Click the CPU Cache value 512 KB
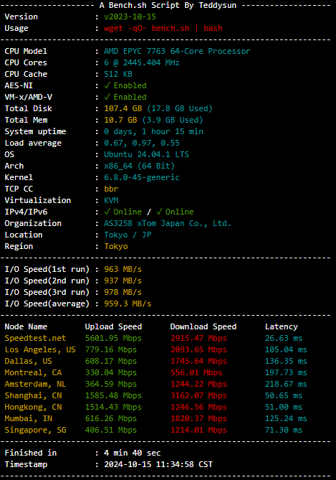Screen dimensions: 336x480 (x=118, y=74)
